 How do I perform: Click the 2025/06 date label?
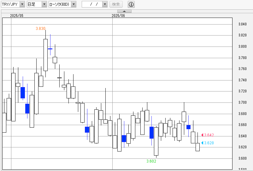pyautogui.click(x=118, y=16)
